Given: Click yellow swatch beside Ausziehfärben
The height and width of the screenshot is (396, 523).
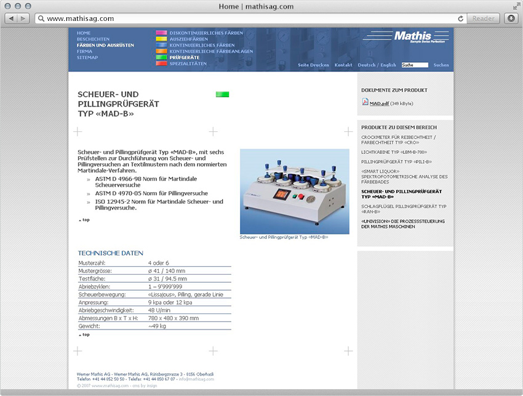Looking at the screenshot, I should pyautogui.click(x=161, y=39).
